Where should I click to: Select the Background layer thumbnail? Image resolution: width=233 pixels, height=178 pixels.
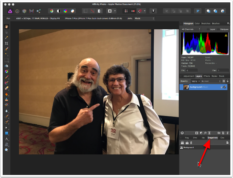coord(186,87)
